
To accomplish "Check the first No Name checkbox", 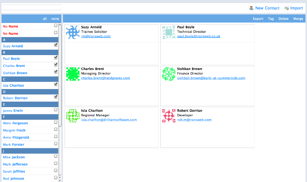I will (56, 25).
